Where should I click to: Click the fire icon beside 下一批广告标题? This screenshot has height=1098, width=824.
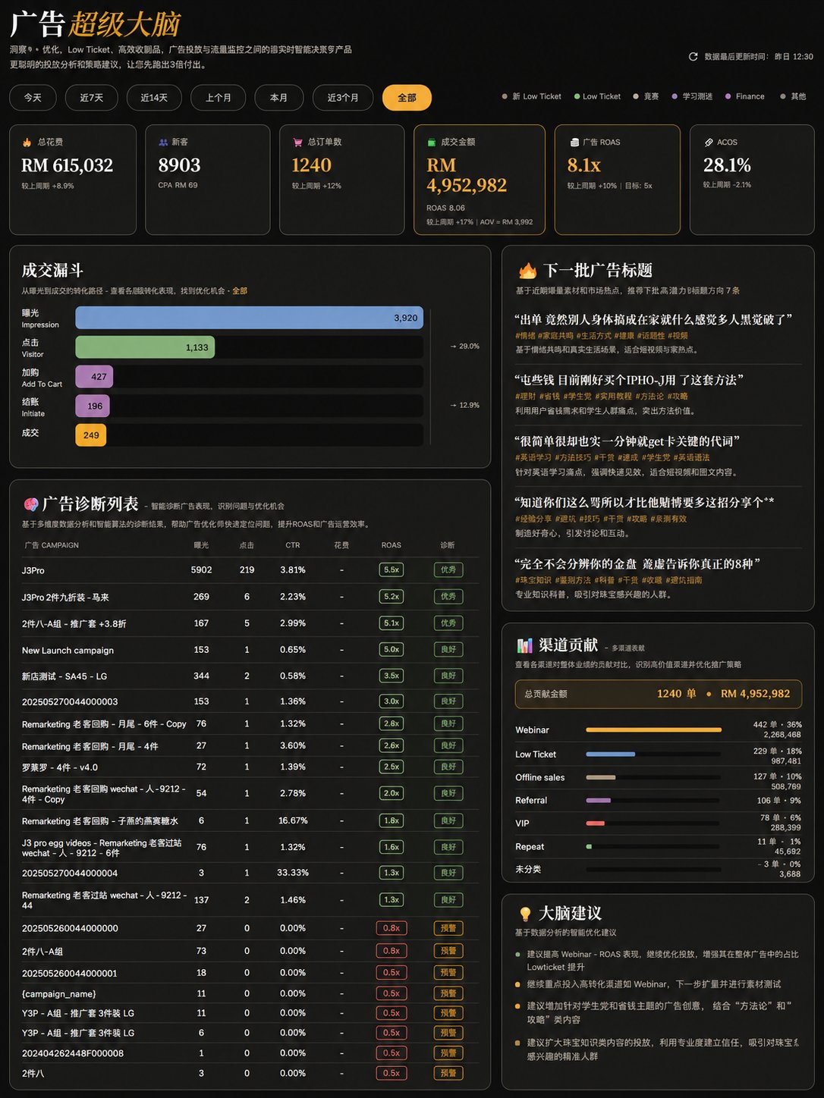tap(527, 271)
